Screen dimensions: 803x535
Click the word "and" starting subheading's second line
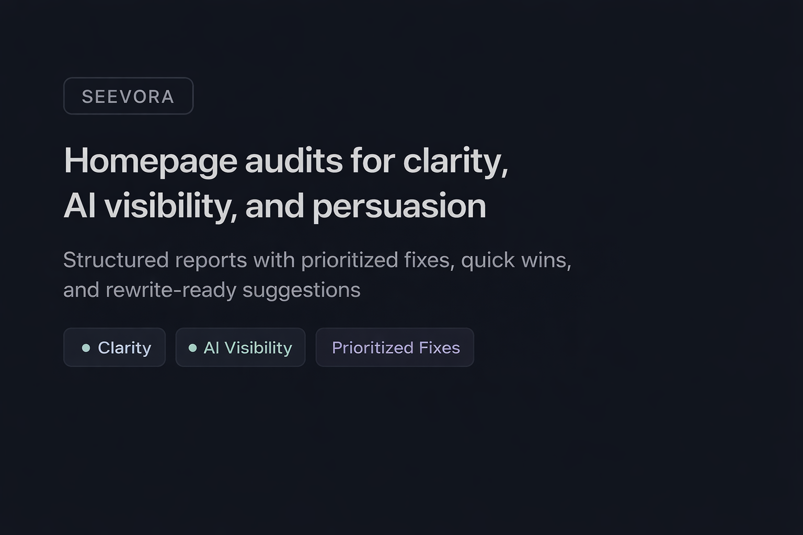tap(81, 290)
